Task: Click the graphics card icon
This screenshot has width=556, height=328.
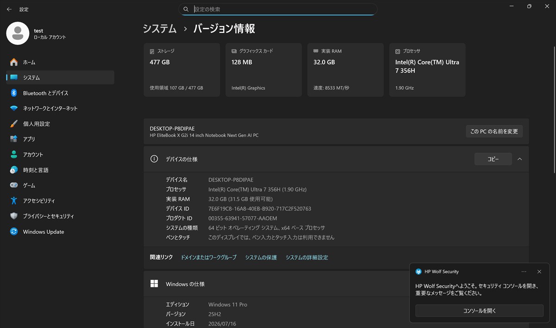Action: [234, 51]
